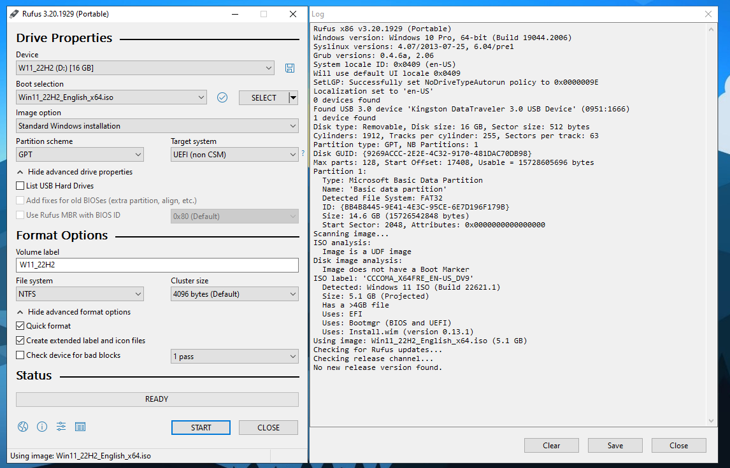The height and width of the screenshot is (468, 730).
Task: Click the Volume label input field
Action: [x=157, y=265]
